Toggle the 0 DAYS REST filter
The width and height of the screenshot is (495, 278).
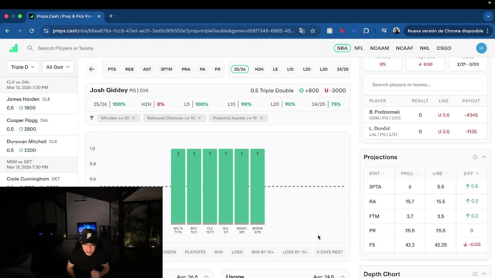(330, 252)
